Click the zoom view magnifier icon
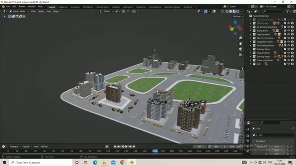 coord(240,38)
